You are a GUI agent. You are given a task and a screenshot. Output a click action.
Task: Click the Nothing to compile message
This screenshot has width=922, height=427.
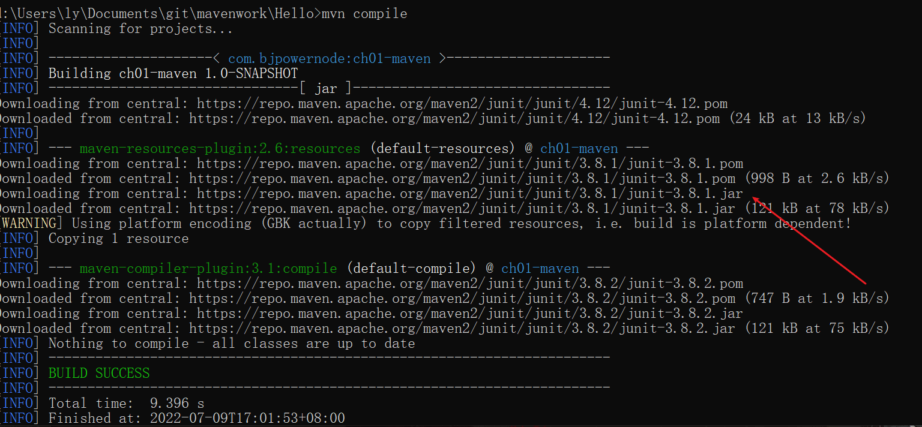232,343
